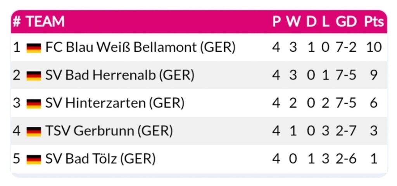Image resolution: width=397 pixels, height=186 pixels.
Task: Click the GD column header
Action: point(346,22)
